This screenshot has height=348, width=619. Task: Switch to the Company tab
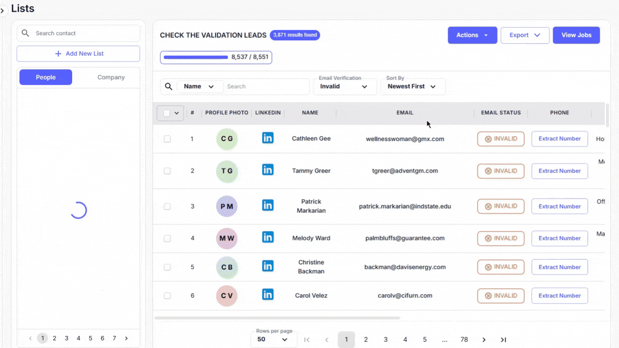111,77
